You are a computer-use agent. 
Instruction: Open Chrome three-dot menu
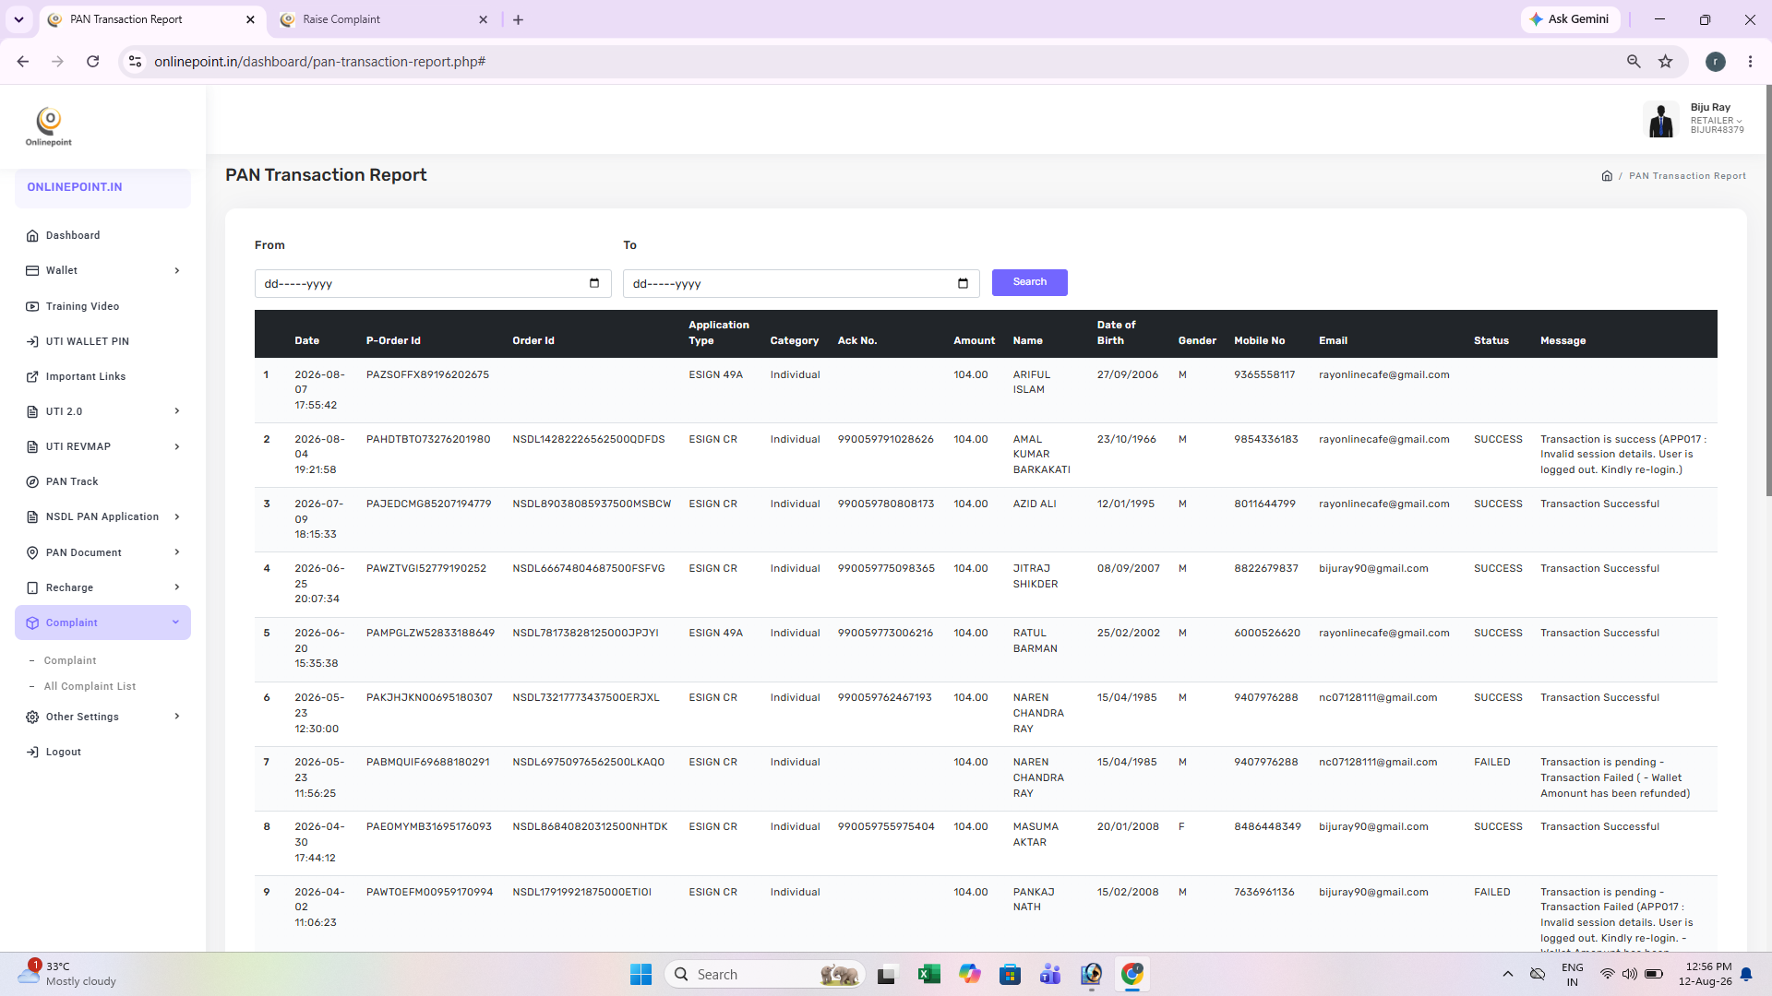tap(1750, 62)
